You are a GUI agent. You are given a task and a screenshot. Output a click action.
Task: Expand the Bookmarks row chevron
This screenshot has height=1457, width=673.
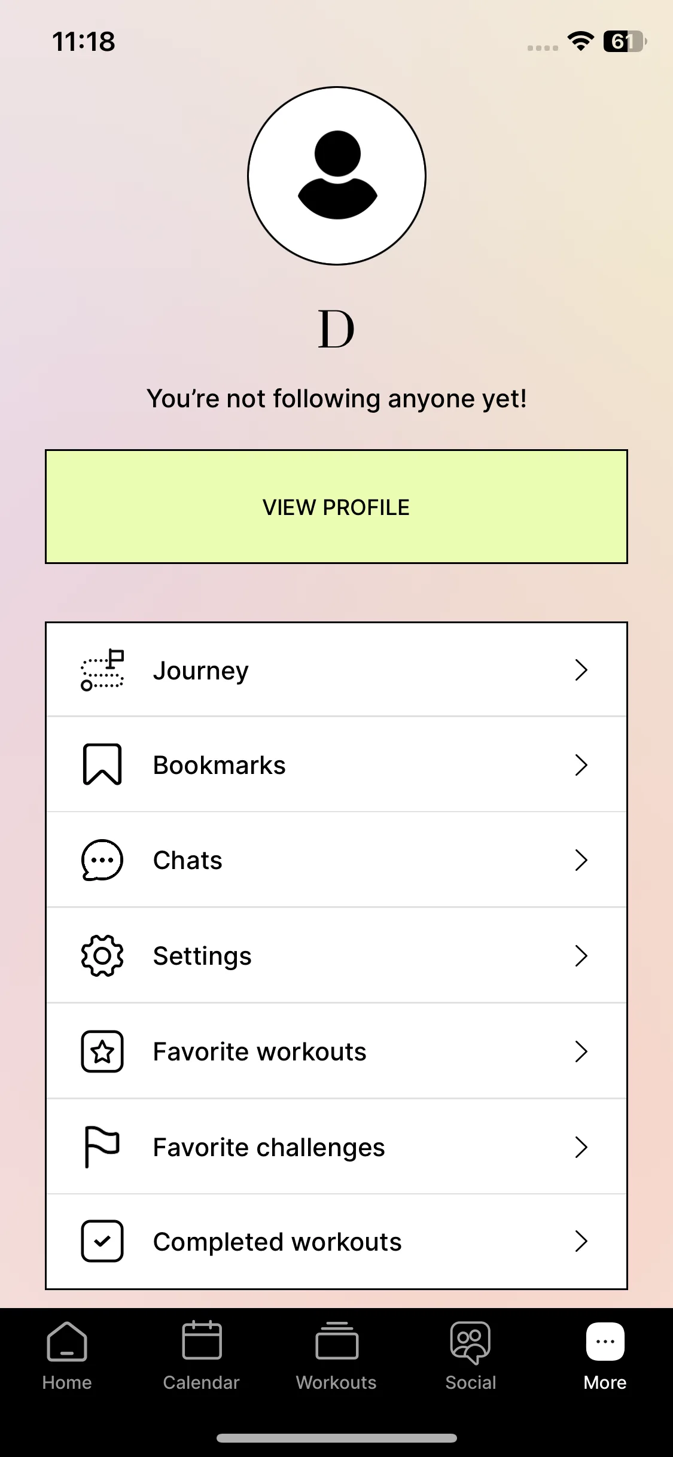581,765
